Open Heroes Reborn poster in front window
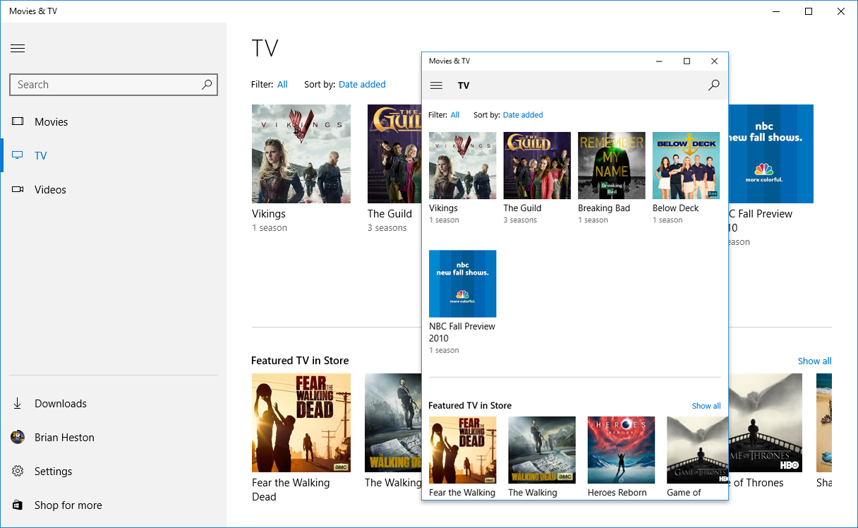858x528 pixels. click(x=622, y=450)
